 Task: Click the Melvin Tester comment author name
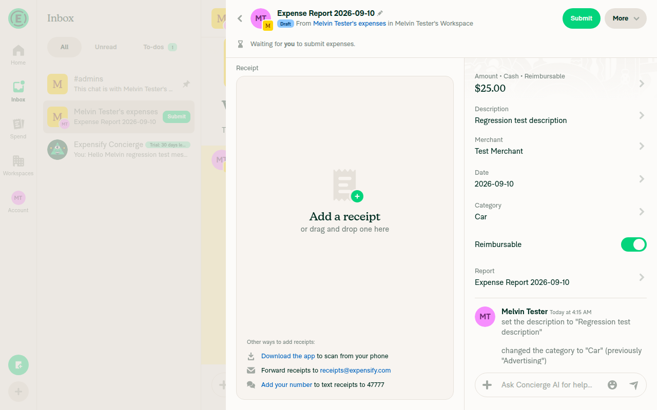tap(524, 312)
